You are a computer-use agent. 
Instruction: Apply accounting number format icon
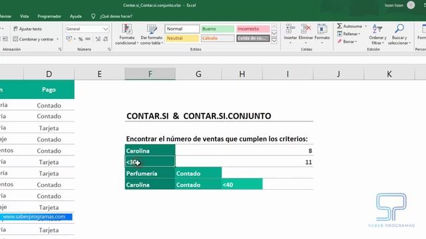(x=69, y=39)
